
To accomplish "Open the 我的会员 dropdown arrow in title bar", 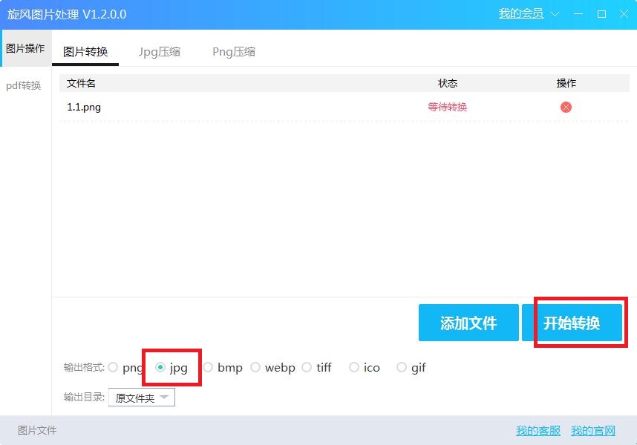I will point(555,14).
